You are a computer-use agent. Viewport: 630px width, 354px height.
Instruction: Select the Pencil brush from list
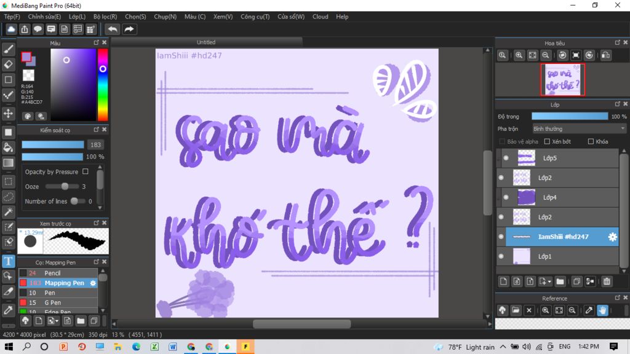click(x=52, y=273)
